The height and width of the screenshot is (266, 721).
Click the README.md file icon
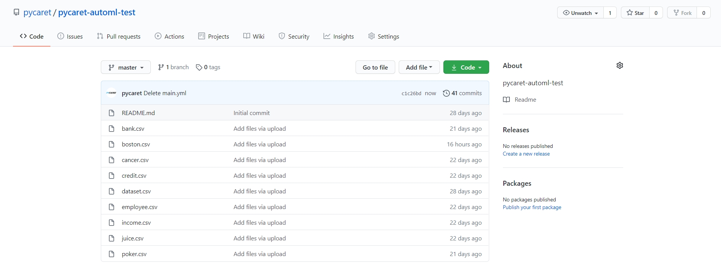point(112,113)
